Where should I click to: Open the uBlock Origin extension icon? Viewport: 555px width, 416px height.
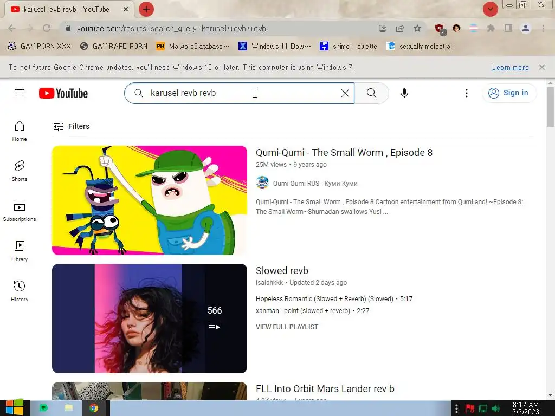[440, 29]
